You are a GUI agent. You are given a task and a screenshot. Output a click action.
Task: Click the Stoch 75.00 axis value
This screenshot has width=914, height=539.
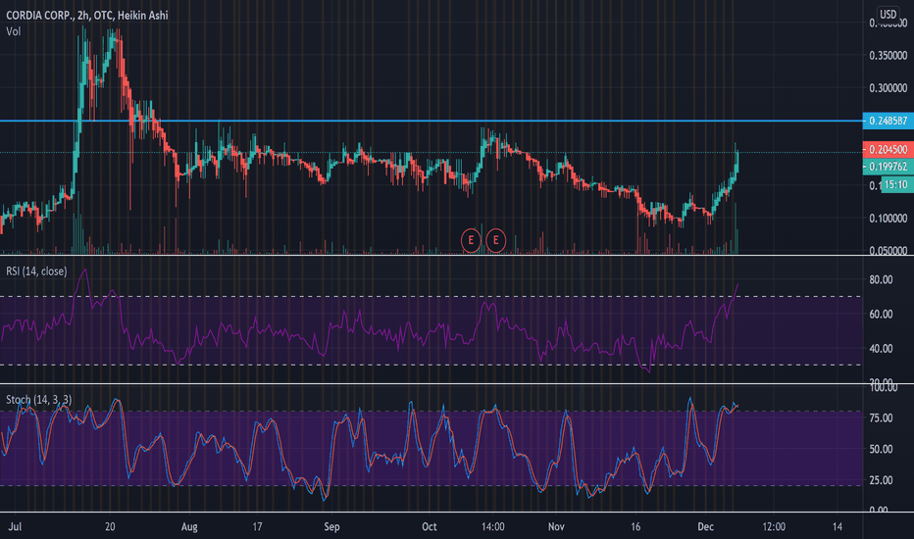(x=881, y=417)
